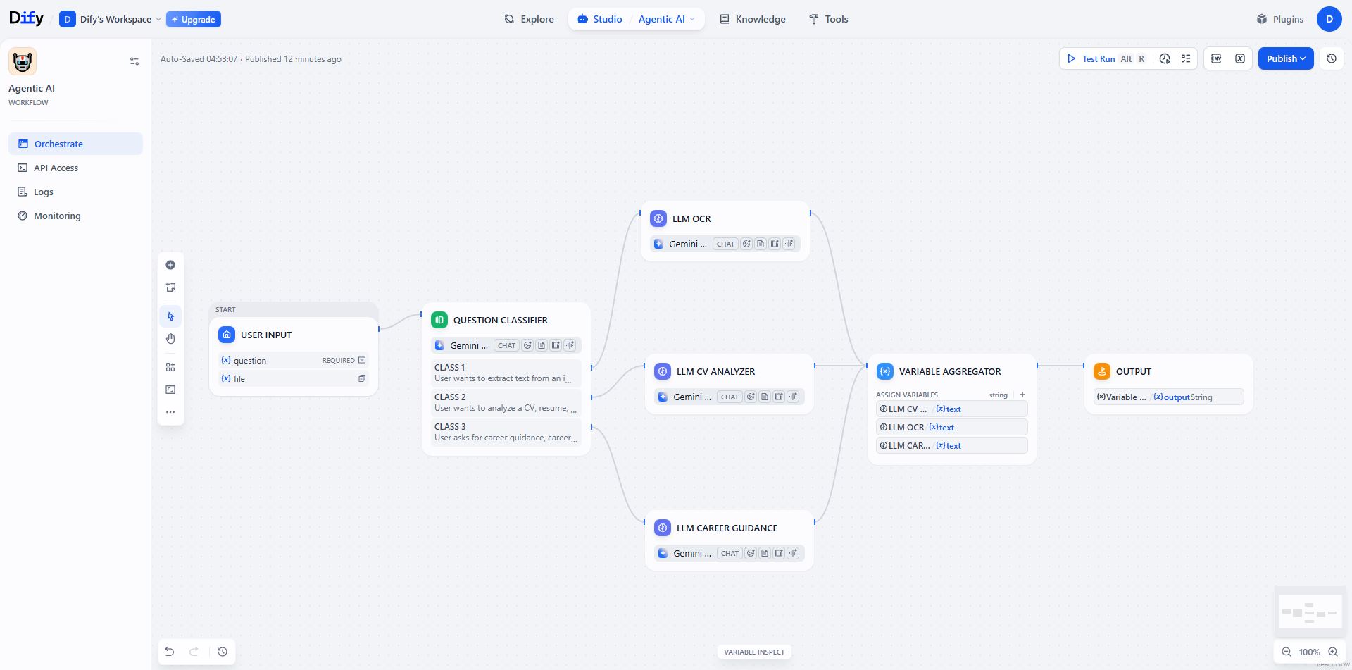Screen dimensions: 1352x670
Task: Open the Knowledge tab
Action: [x=753, y=19]
